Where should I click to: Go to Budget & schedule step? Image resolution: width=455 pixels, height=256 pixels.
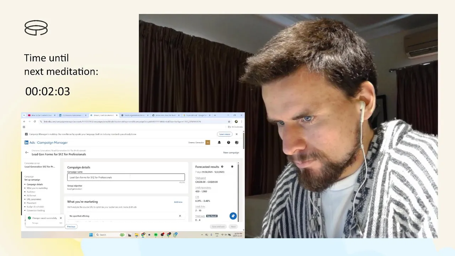(35, 207)
